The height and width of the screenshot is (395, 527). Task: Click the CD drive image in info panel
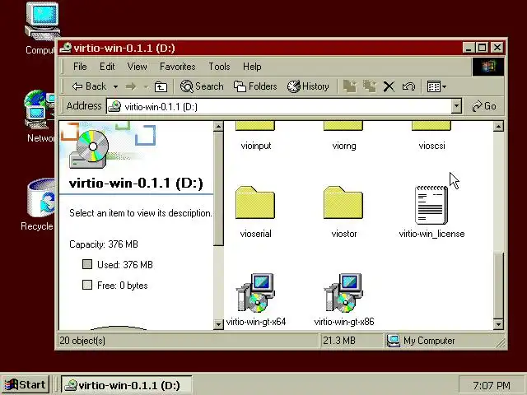90,148
